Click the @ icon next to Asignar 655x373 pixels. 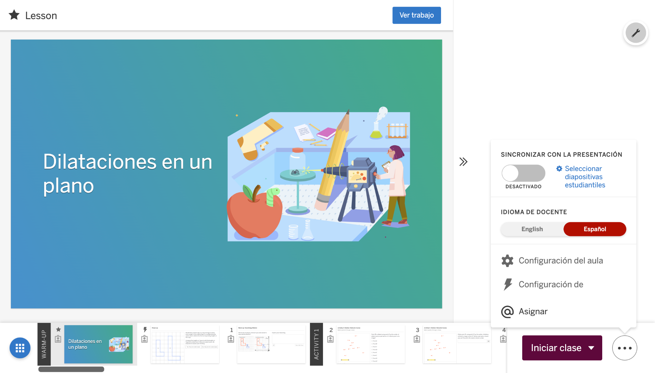coord(507,311)
